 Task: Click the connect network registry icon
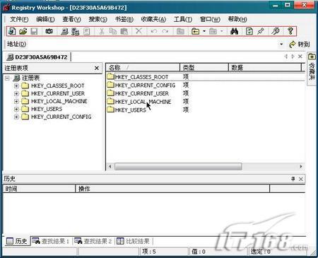(x=76, y=31)
